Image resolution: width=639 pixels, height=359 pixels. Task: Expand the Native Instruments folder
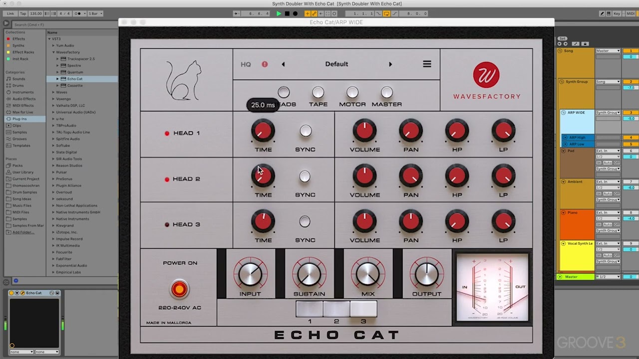[x=53, y=219]
